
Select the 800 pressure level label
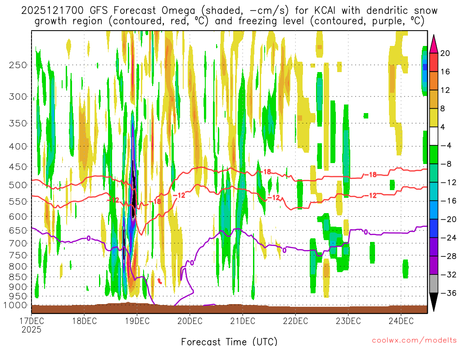pyautogui.click(x=18, y=267)
